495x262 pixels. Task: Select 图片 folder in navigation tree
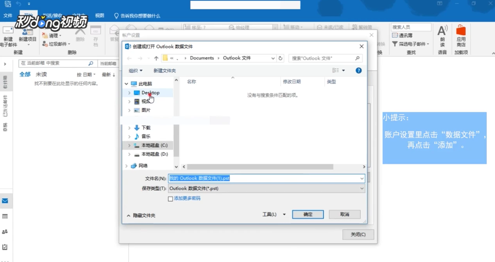click(143, 110)
